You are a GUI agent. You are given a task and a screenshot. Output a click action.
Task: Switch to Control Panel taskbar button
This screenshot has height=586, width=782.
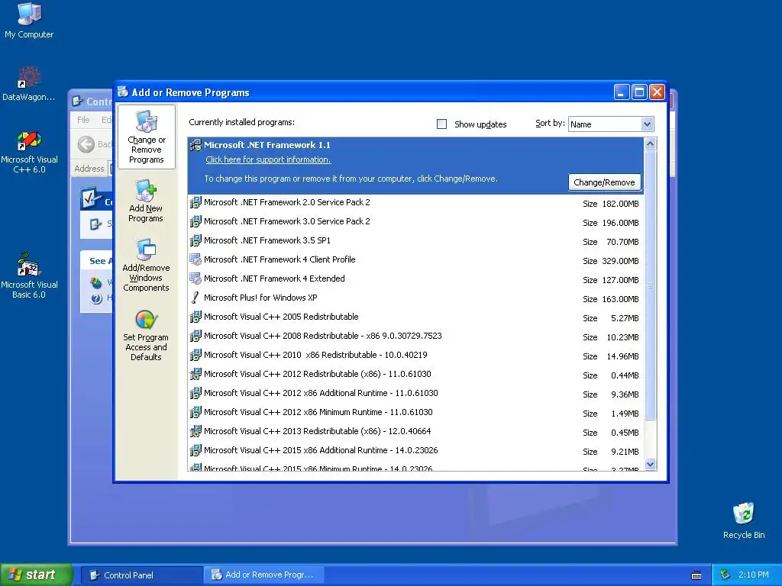tap(141, 575)
